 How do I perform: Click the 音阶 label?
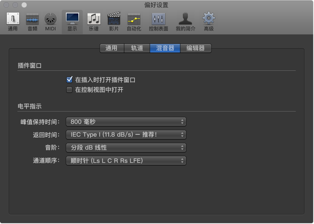[52, 148]
